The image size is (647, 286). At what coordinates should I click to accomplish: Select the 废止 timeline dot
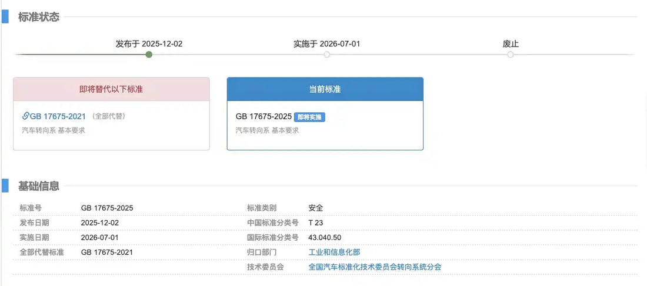click(x=511, y=55)
